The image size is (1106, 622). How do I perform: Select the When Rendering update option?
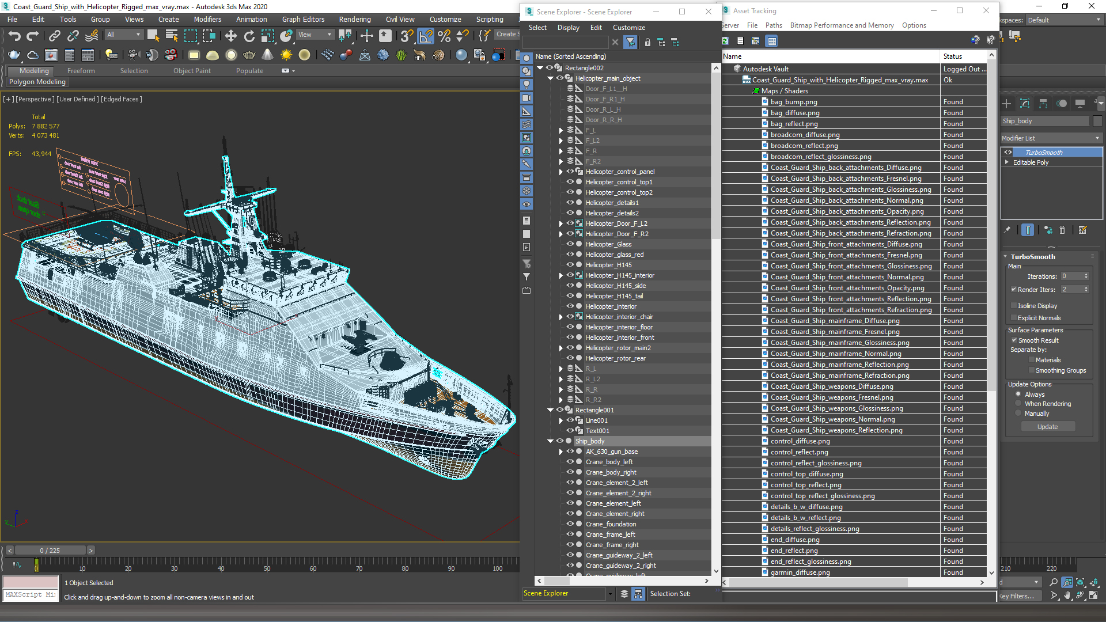coord(1018,404)
